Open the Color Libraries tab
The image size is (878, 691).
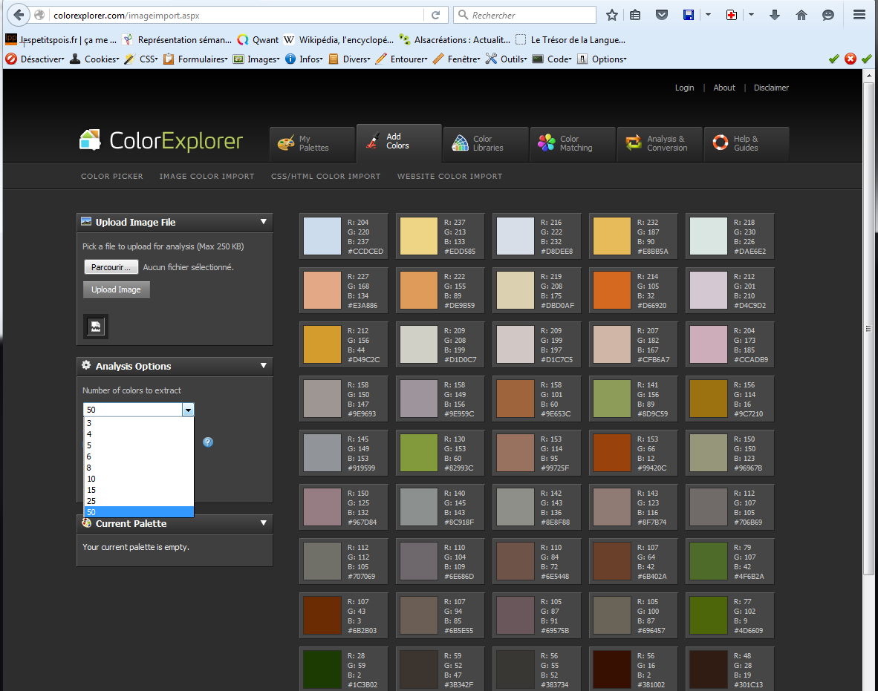point(486,143)
